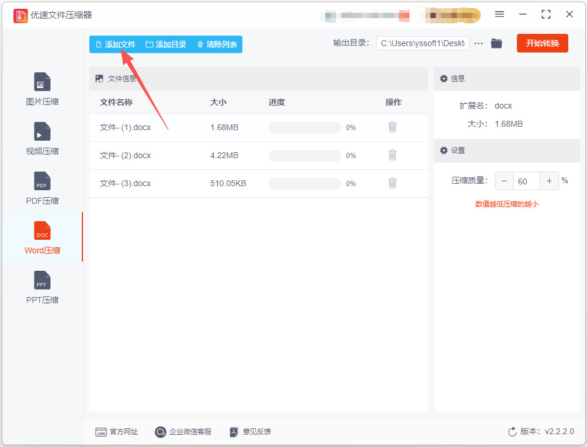The image size is (587, 447).
Task: Open the 官方网址 official website link
Action: tap(116, 432)
